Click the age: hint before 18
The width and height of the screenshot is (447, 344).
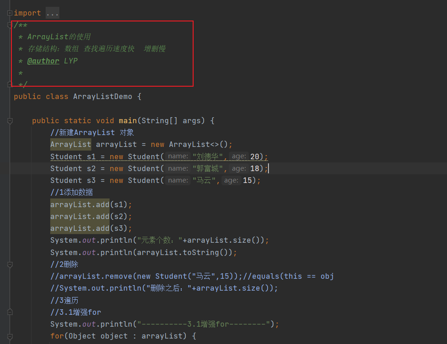click(x=239, y=168)
